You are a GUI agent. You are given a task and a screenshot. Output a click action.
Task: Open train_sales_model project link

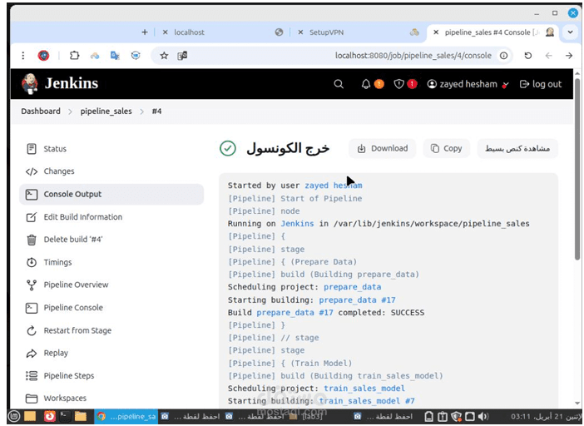[x=364, y=389]
